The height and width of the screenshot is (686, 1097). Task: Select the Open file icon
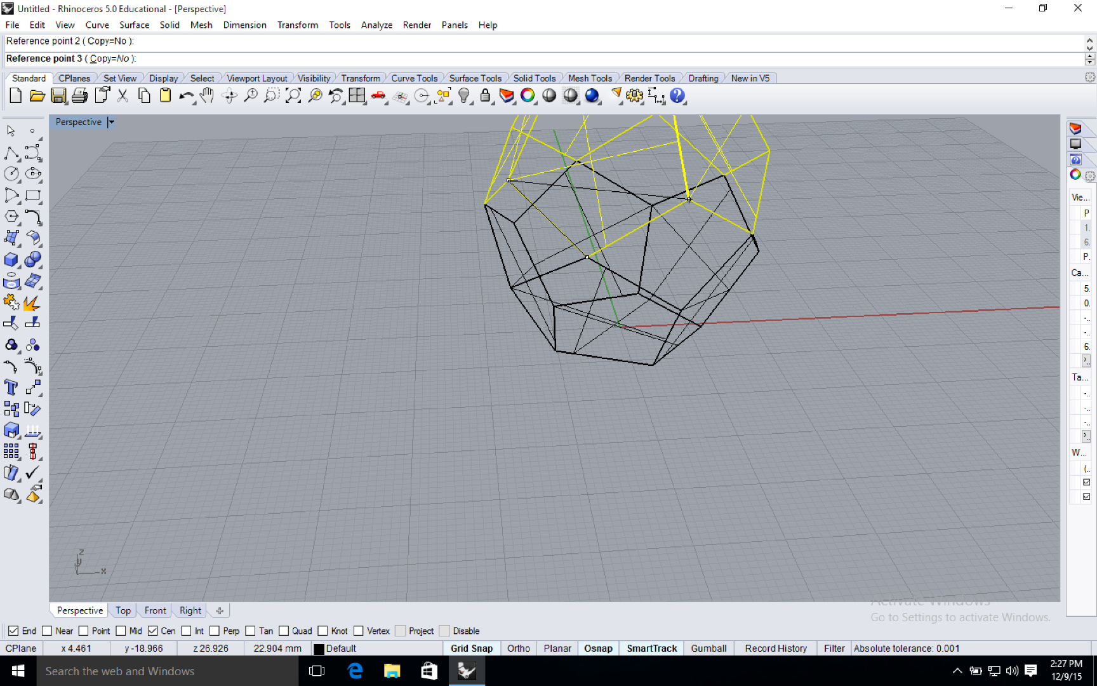click(x=37, y=95)
